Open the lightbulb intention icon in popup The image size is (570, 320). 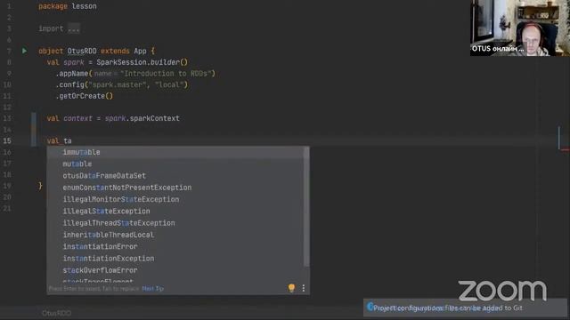pyautogui.click(x=291, y=288)
